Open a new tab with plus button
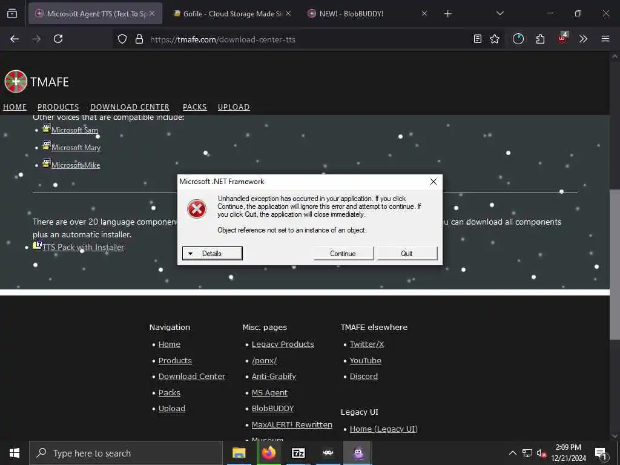This screenshot has height=465, width=620. pyautogui.click(x=447, y=14)
